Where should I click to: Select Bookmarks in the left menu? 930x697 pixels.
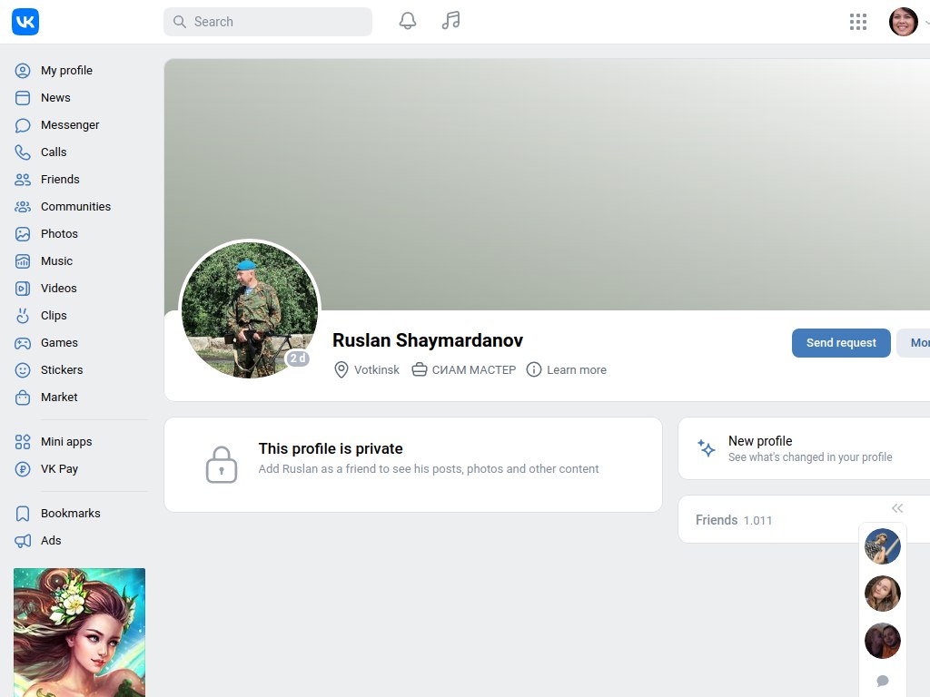[x=70, y=514]
